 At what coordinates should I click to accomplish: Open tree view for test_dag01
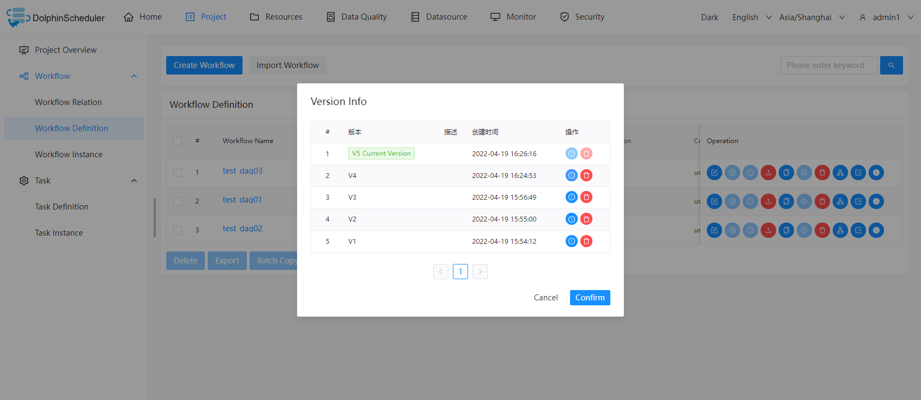coord(840,201)
